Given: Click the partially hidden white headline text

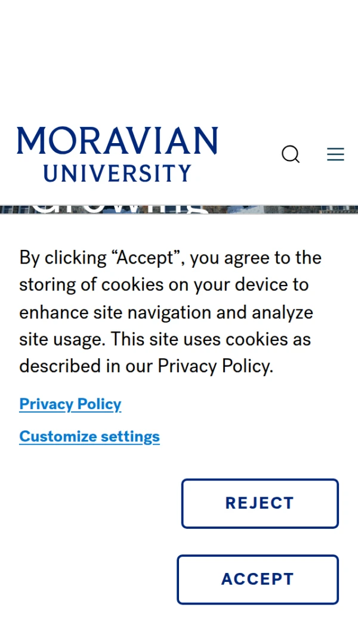Looking at the screenshot, I should click(x=119, y=209).
